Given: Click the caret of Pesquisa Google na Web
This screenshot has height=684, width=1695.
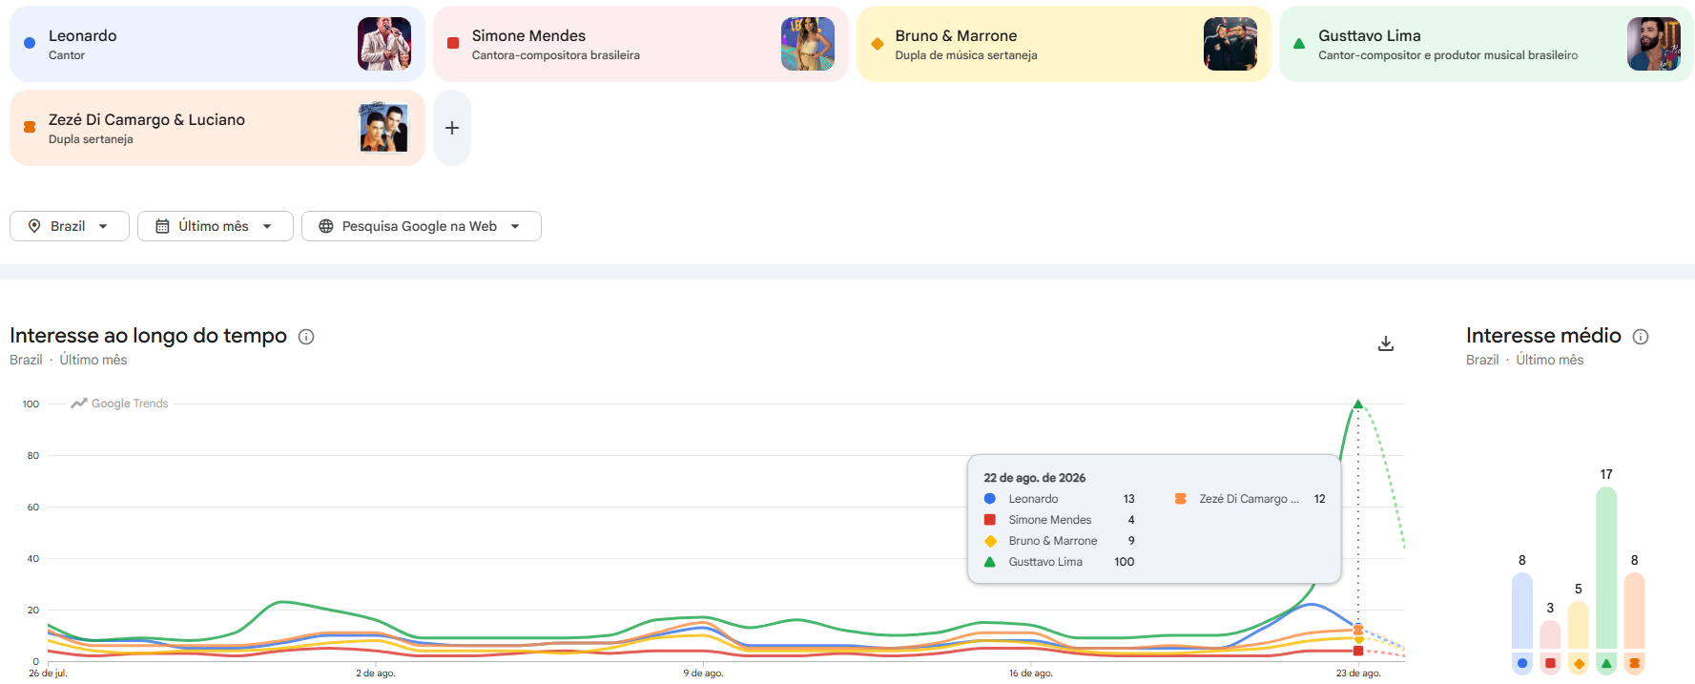Looking at the screenshot, I should coord(515,226).
